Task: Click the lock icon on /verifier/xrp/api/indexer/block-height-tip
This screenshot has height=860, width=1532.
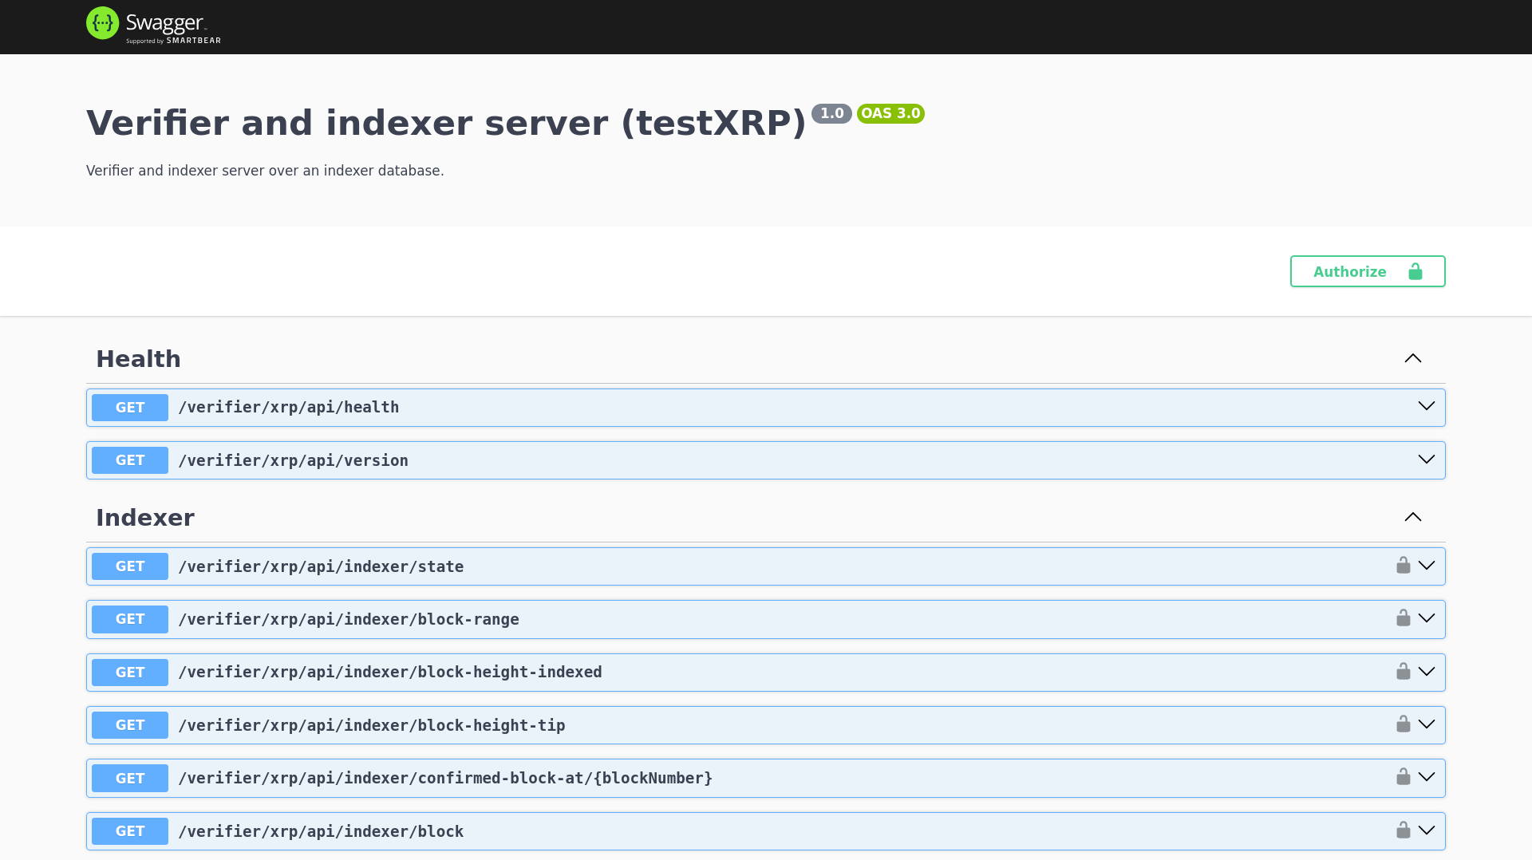Action: coord(1404,724)
